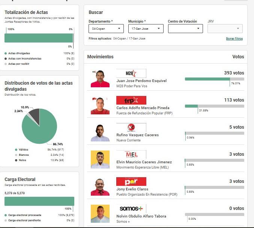Screen dimensions: 254x228
Task: Click the Movimientos column header
Action: [100, 57]
